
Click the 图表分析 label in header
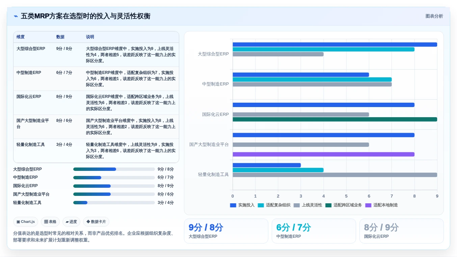click(x=434, y=16)
